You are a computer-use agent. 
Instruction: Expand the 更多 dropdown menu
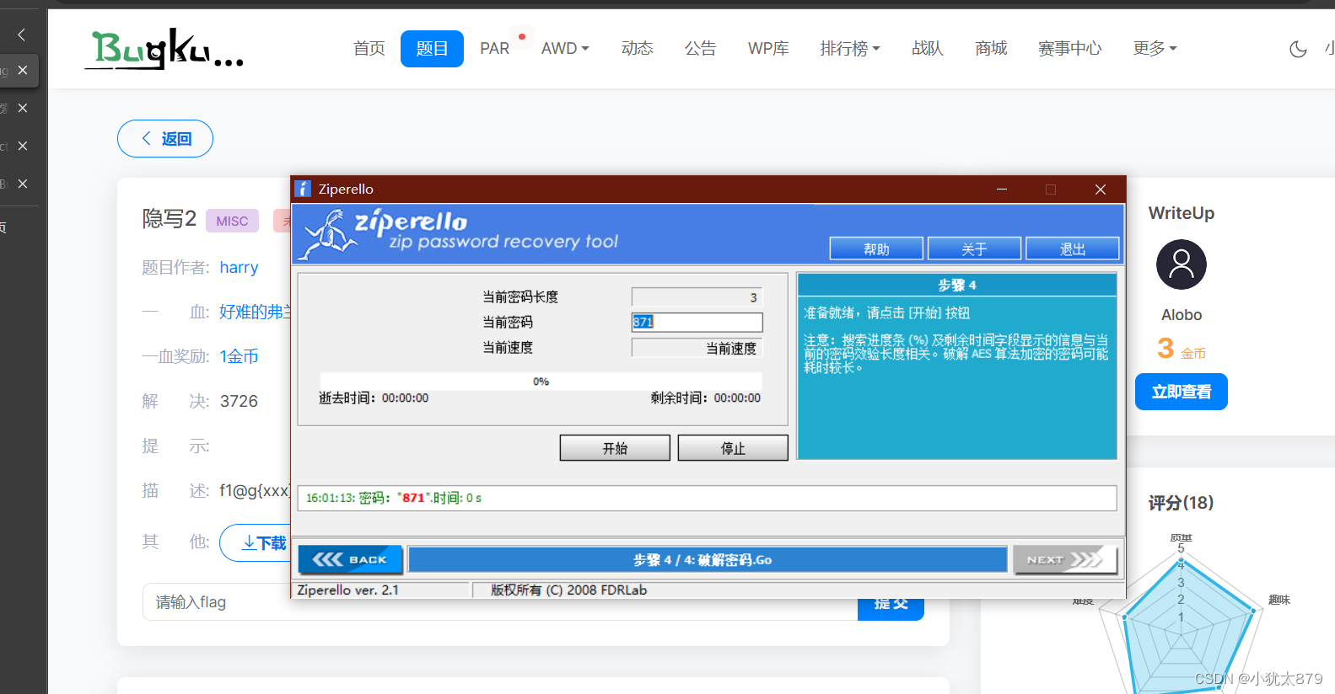tap(1155, 49)
